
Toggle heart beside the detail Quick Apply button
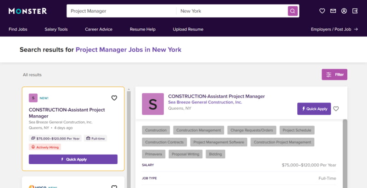coord(336,109)
